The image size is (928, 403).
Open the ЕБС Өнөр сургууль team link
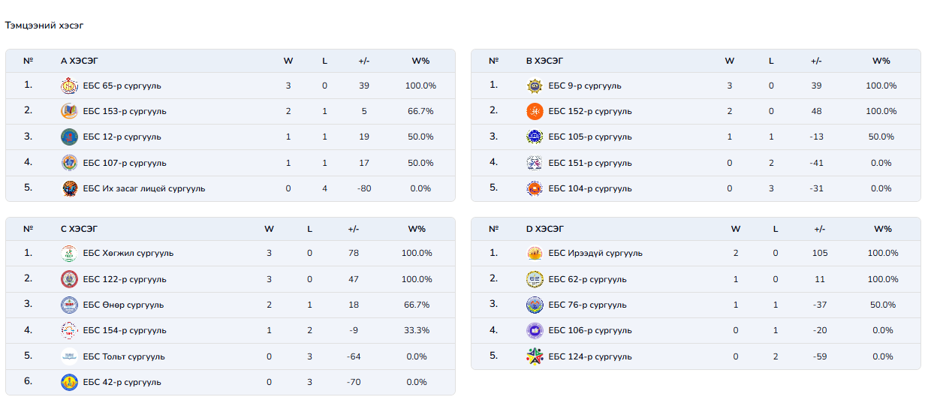[x=123, y=305]
